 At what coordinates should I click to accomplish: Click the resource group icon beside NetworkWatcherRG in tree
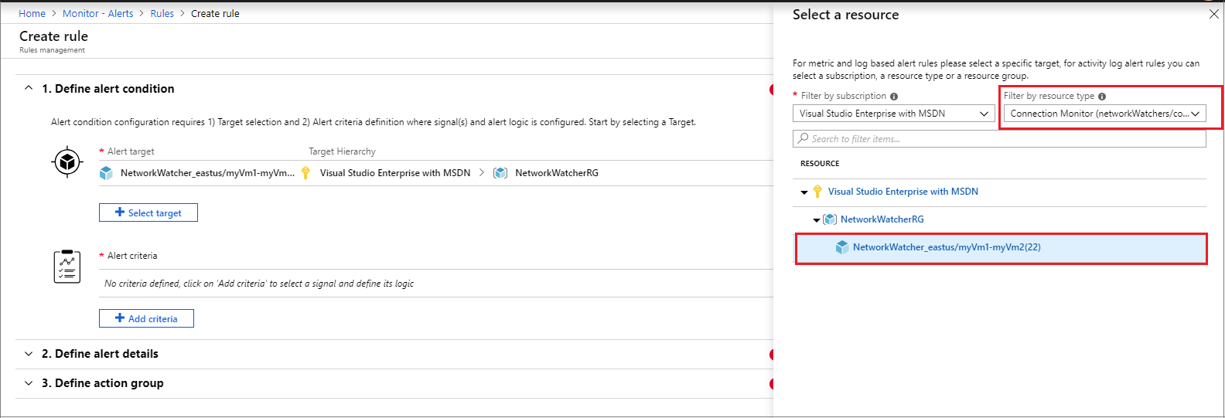pyautogui.click(x=830, y=219)
